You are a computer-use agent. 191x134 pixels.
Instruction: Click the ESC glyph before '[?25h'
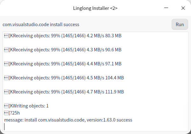tap(6, 113)
